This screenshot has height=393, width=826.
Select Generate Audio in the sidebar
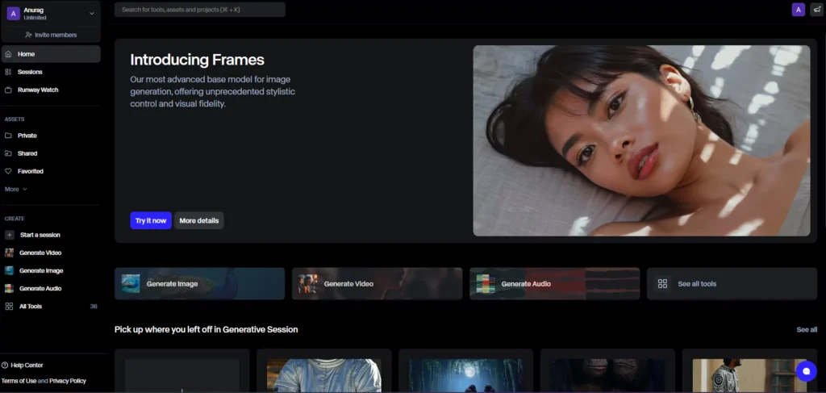click(x=40, y=288)
